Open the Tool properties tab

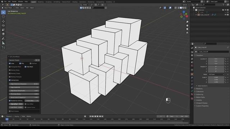tap(192, 48)
